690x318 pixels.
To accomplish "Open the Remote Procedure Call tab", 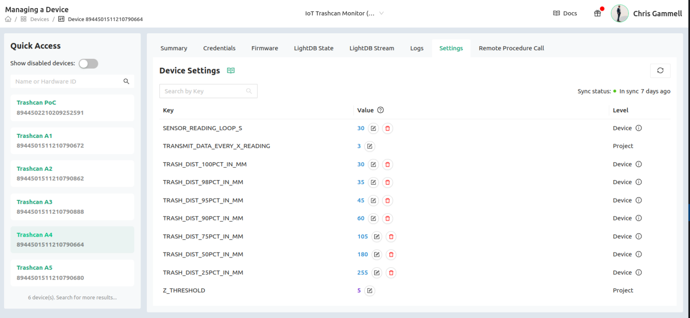I will point(511,49).
